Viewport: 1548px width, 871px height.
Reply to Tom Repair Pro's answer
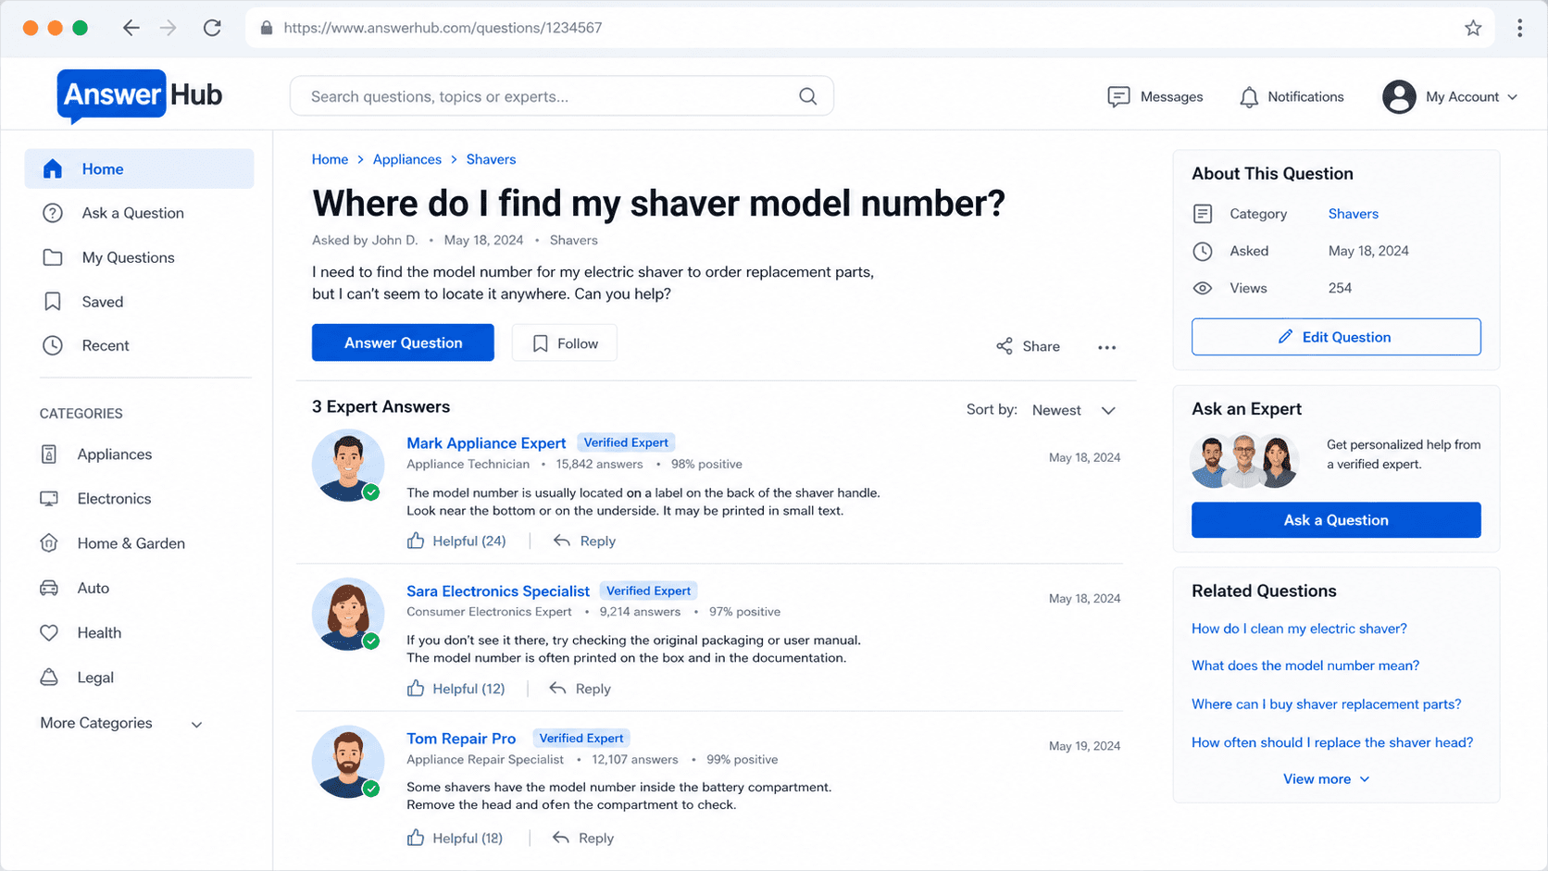coord(583,838)
